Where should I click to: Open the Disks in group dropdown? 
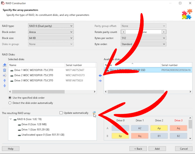[51, 44]
